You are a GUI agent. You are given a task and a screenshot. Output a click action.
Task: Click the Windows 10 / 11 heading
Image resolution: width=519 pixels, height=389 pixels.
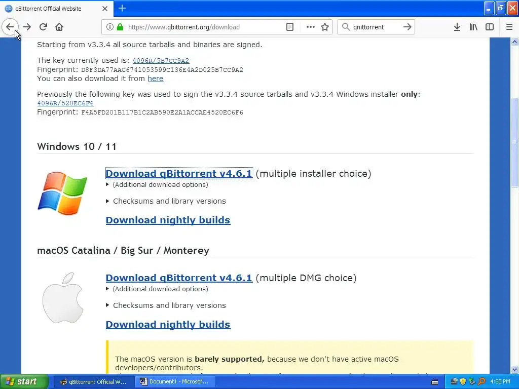pos(77,146)
